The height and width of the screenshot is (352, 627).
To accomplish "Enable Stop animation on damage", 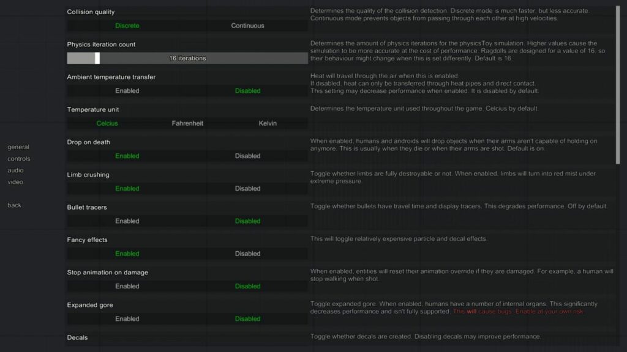I will pyautogui.click(x=127, y=286).
